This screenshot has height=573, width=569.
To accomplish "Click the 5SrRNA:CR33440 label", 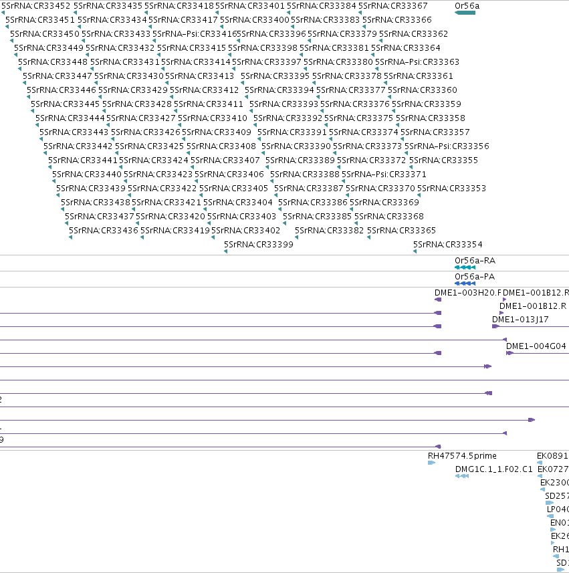I will (x=87, y=175).
